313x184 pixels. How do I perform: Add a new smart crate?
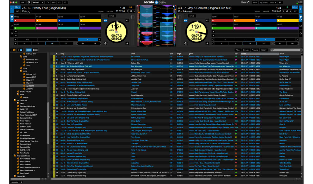(x=20, y=50)
